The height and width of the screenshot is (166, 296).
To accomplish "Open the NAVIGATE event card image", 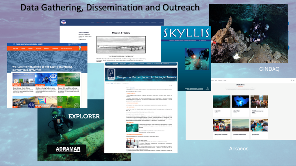I will [46, 102].
